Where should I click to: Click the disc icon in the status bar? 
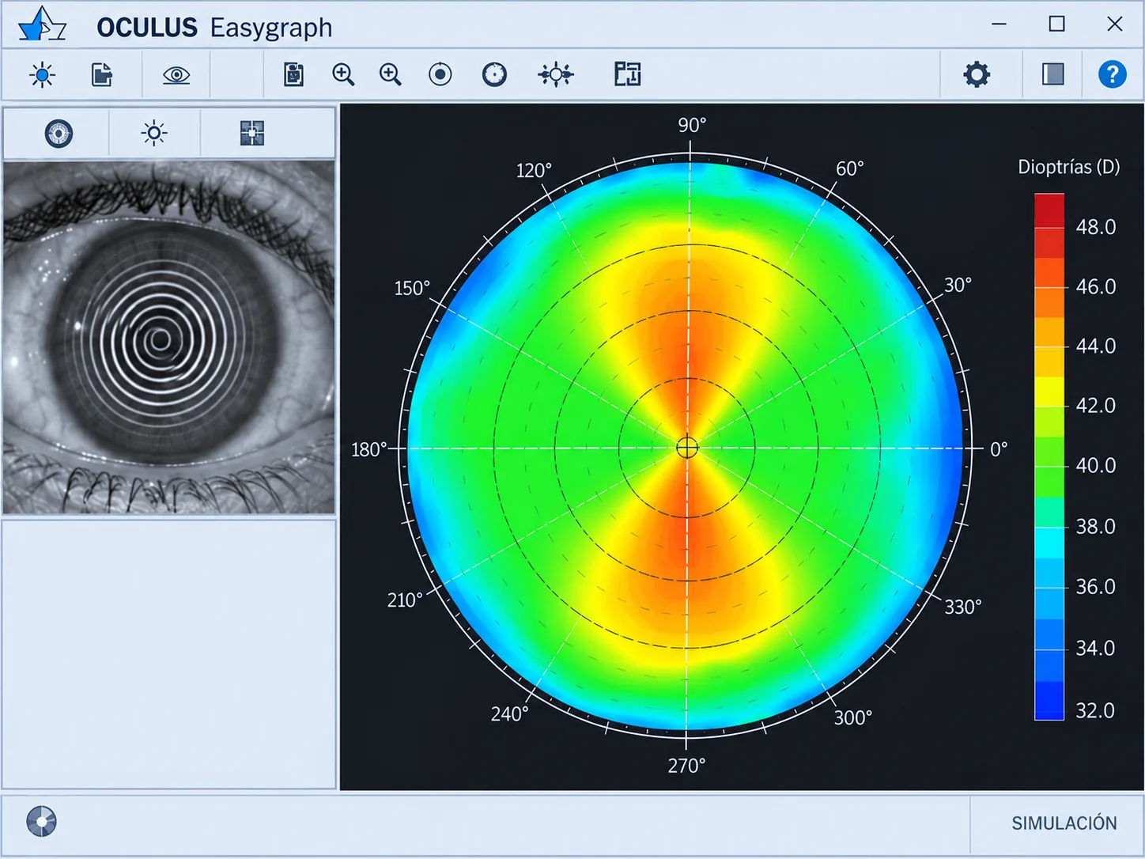tap(41, 821)
